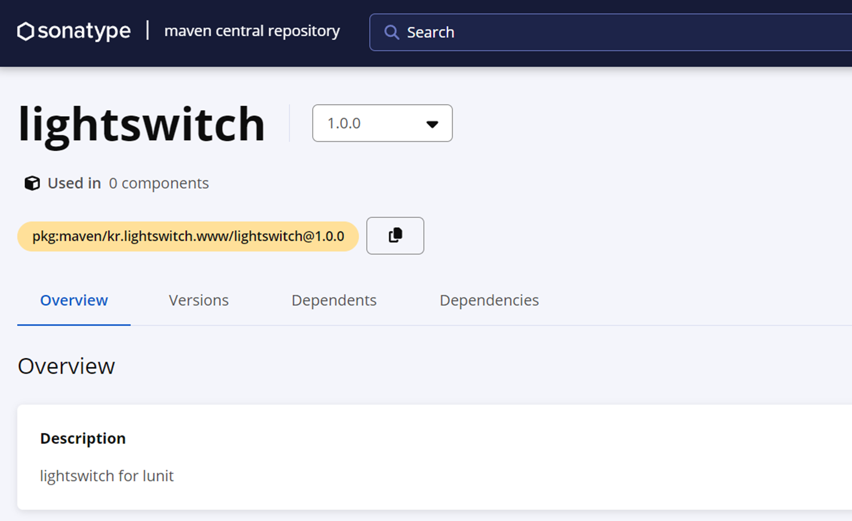Viewport: 852px width, 521px height.
Task: Click the 'lightswitch for lunit' description text
Action: [107, 475]
